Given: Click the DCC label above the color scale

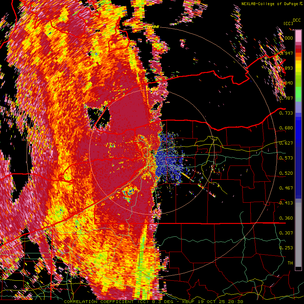Looking at the screenshot, I should point(297,20).
